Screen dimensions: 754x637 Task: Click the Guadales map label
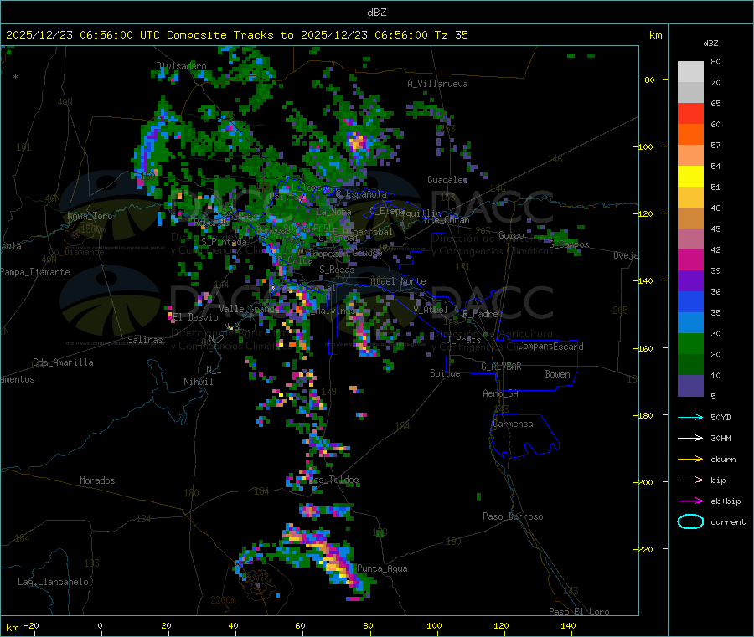[x=447, y=180]
